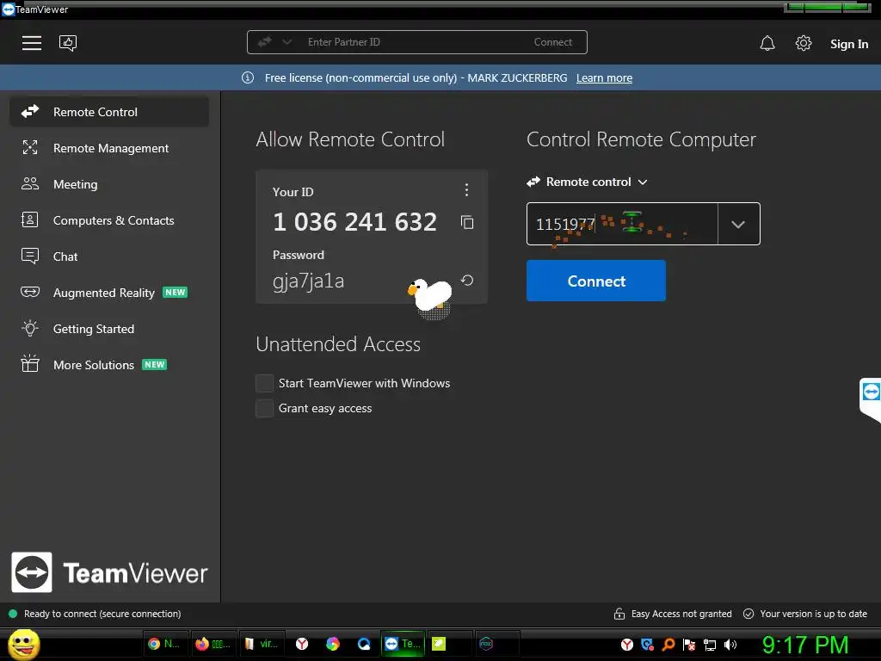Open Remote Management section
This screenshot has width=881, height=661.
(109, 148)
